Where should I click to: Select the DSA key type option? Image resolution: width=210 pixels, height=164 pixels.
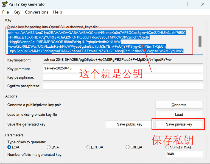tap(49, 147)
